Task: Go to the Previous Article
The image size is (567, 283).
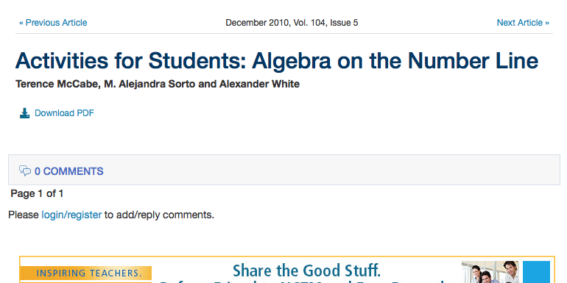Action: coord(53,23)
